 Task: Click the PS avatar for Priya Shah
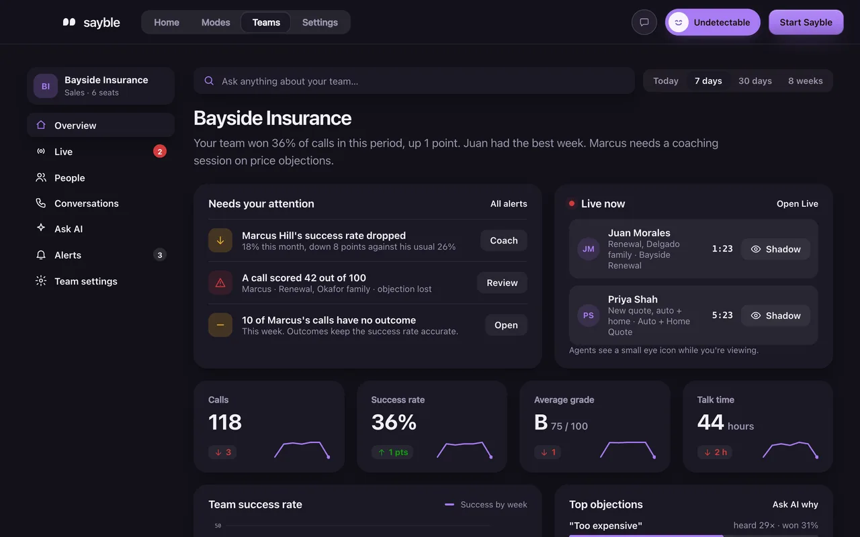point(589,315)
